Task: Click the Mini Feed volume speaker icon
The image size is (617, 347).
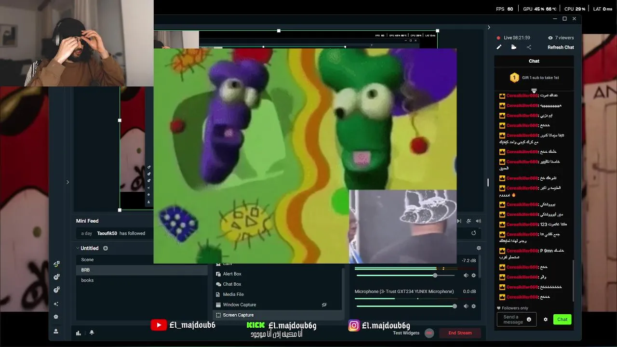Action: [478, 221]
